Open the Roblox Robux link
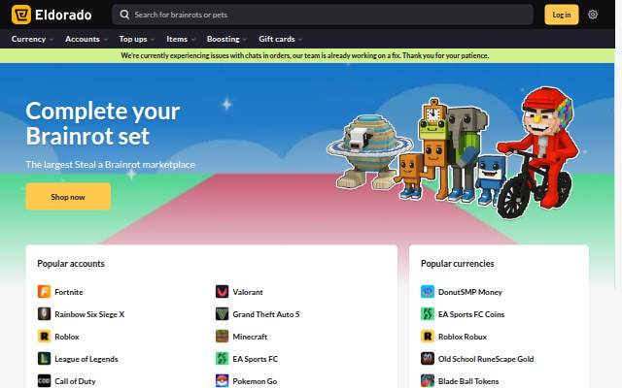This screenshot has height=388, width=622. coord(463,337)
